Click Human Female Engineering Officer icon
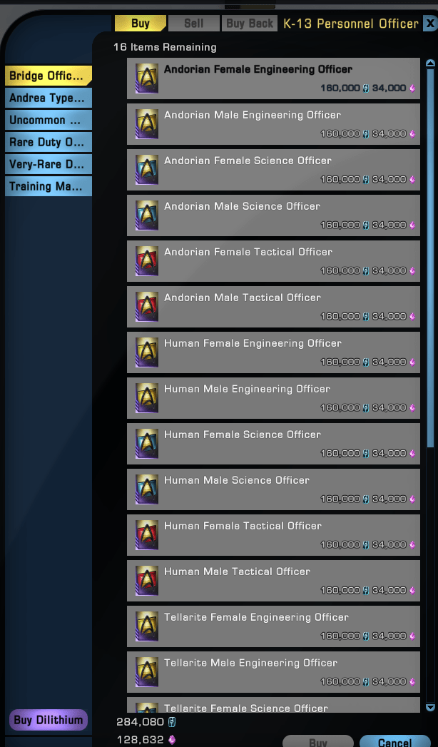Viewport: 438px width, 747px height. (147, 352)
